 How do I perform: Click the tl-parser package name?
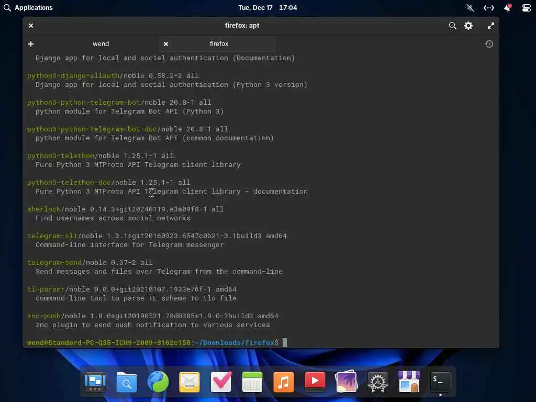coord(46,289)
